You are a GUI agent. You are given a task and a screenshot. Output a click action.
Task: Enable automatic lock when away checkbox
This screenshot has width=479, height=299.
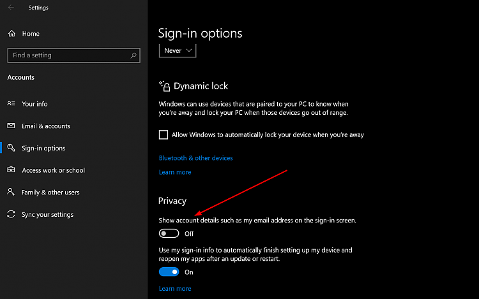point(163,135)
